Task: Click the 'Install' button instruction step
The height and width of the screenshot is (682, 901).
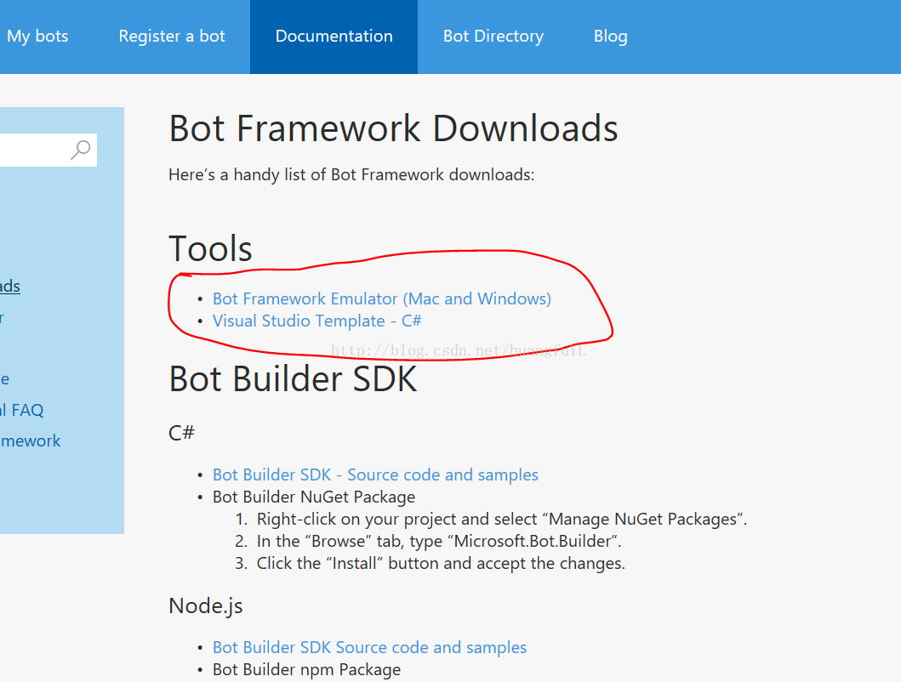Action: click(x=441, y=563)
